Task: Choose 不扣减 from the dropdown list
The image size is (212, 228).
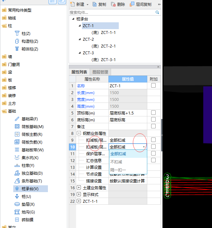Action: point(128,162)
